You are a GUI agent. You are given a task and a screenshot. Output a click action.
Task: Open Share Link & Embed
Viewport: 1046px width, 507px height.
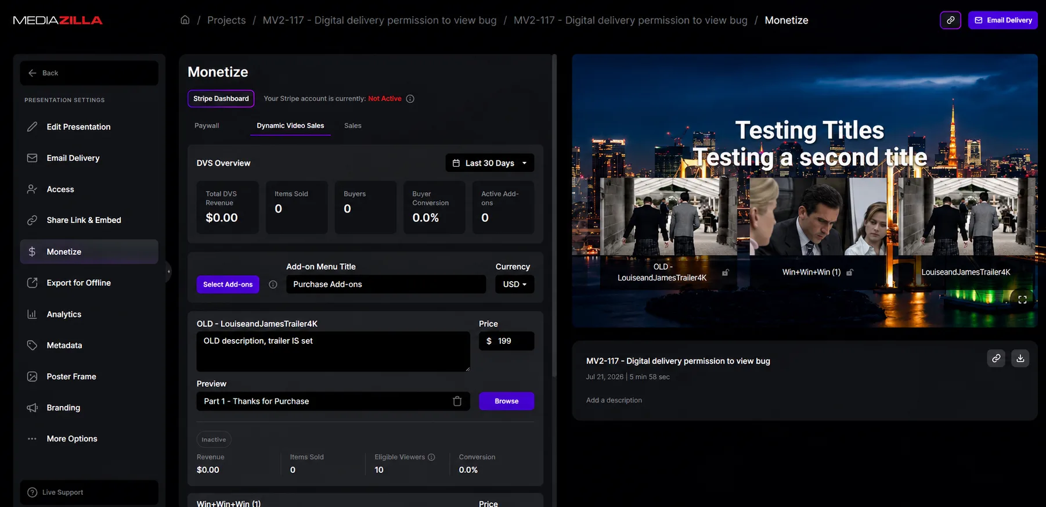89,220
